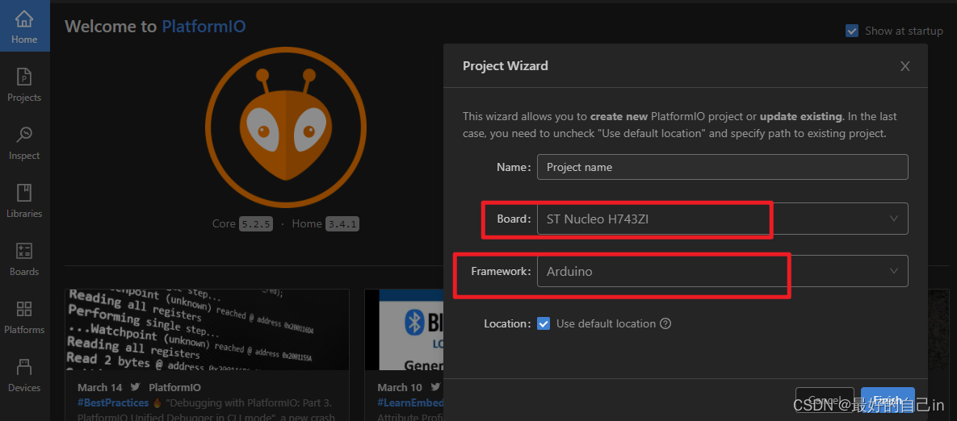This screenshot has height=421, width=957.
Task: Click the Twitter icon on the March 14 post
Action: (x=135, y=387)
